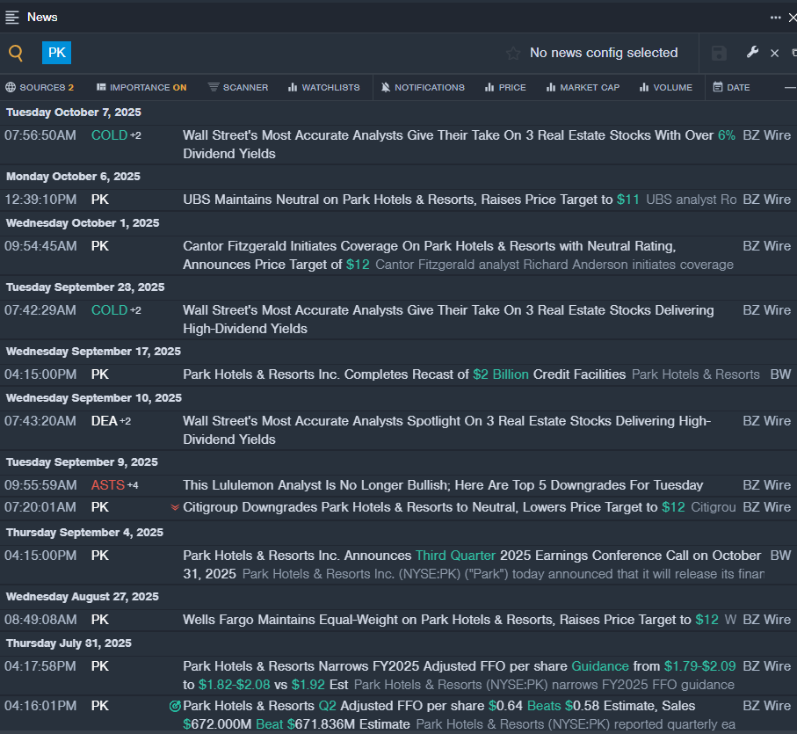
Task: Click the COLD ticker on October 7 row
Action: tap(109, 135)
